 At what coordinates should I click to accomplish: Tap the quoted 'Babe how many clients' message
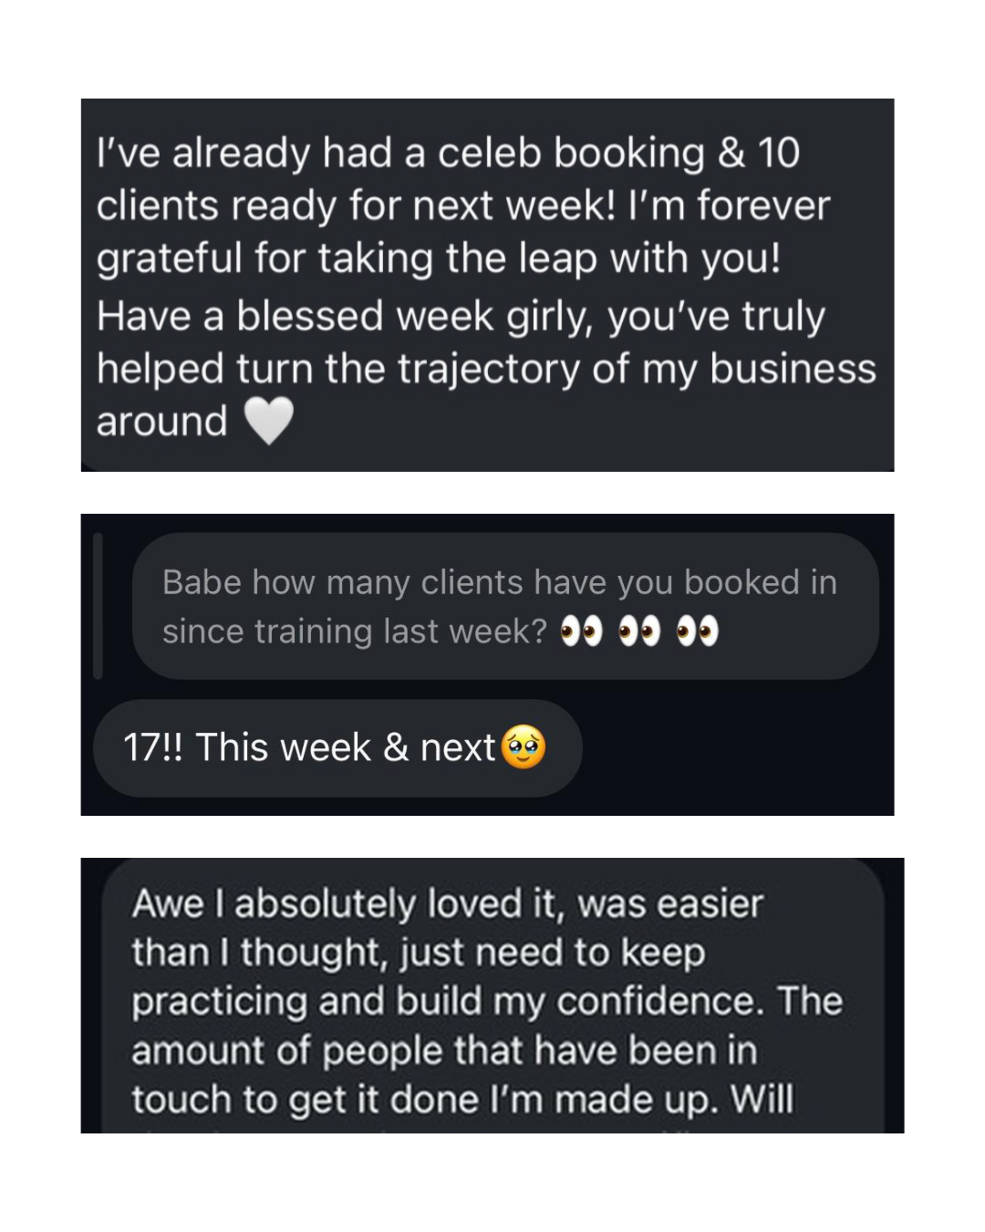coord(505,606)
